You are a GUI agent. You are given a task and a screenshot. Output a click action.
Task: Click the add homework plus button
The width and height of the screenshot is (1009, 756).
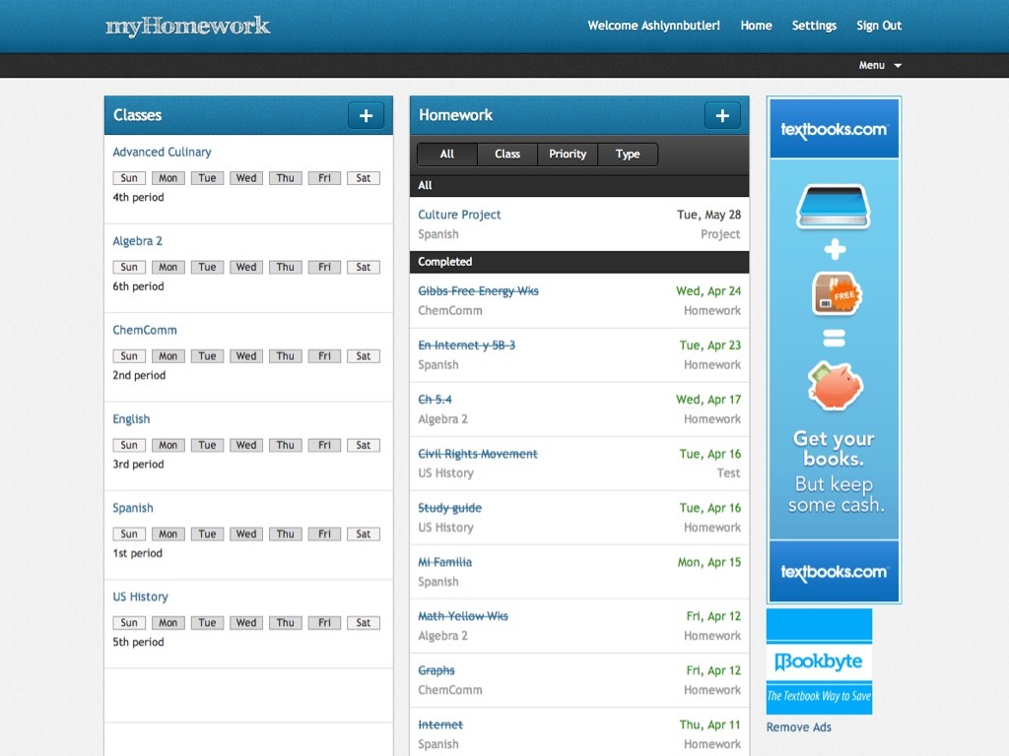coord(721,115)
